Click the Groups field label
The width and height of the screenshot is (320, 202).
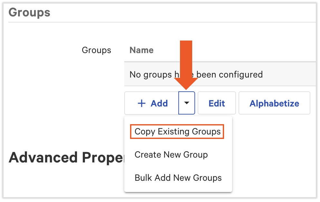(96, 50)
